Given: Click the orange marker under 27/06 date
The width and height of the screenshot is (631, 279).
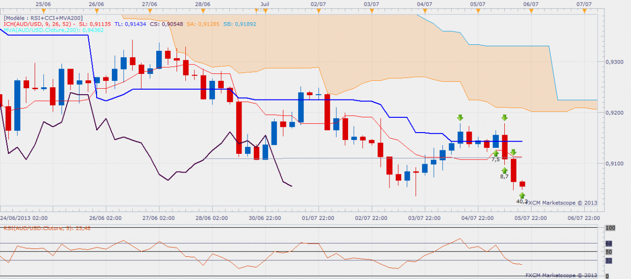Looking at the screenshot, I should pos(149,10).
